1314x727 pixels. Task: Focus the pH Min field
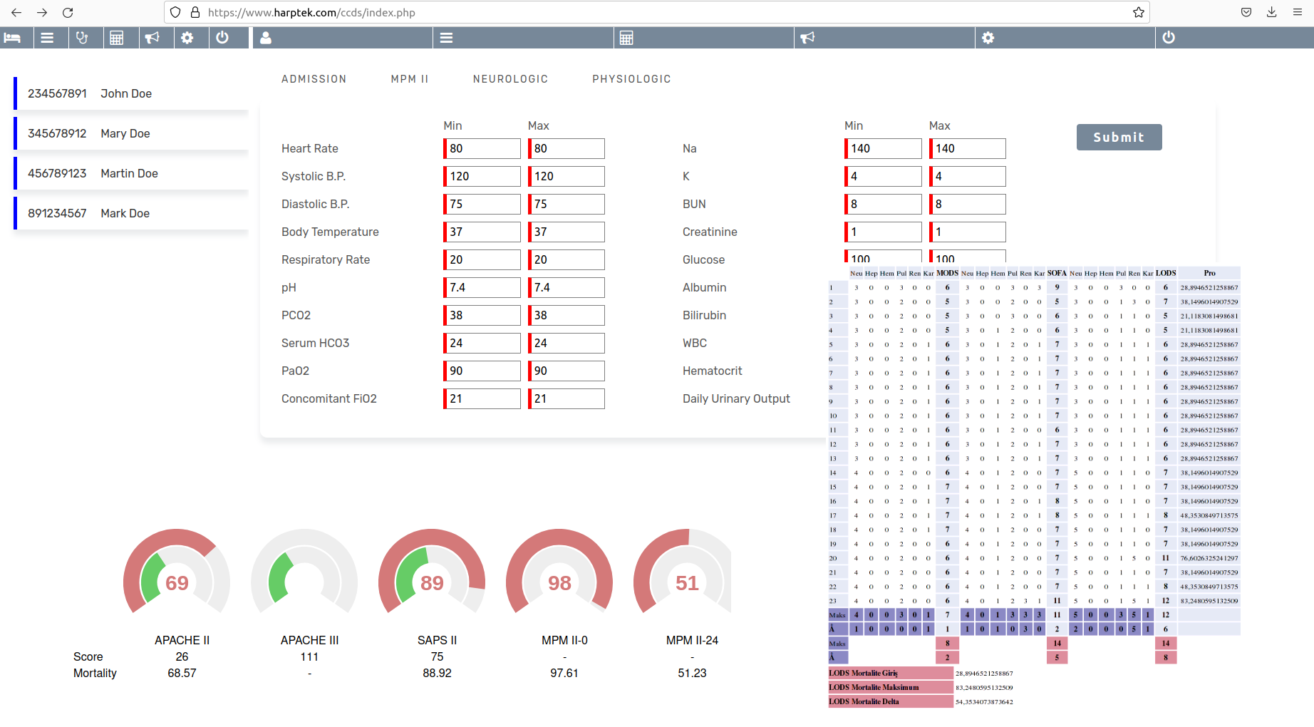click(482, 287)
